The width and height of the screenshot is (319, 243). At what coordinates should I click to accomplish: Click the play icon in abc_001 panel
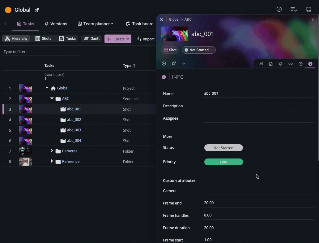tap(164, 64)
